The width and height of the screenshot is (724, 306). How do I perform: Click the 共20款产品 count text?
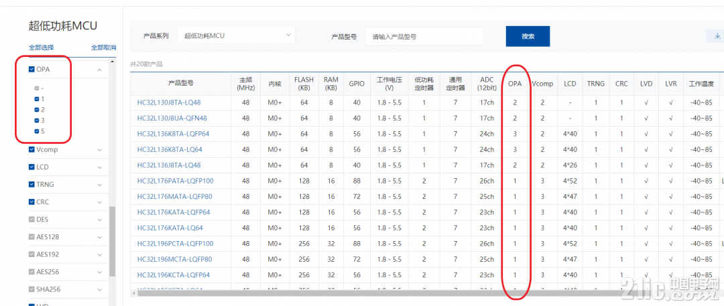click(x=146, y=64)
